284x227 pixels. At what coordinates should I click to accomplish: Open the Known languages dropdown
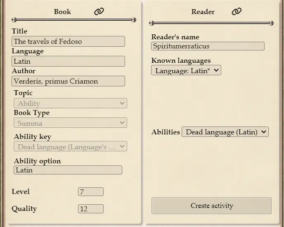click(186, 71)
